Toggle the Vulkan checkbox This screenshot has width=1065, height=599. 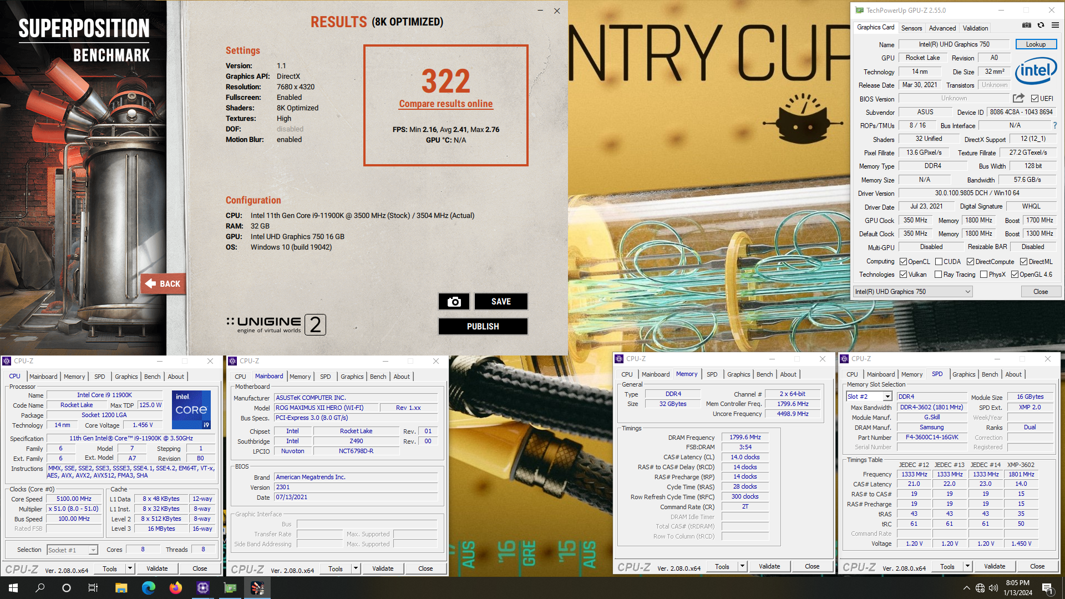point(903,275)
